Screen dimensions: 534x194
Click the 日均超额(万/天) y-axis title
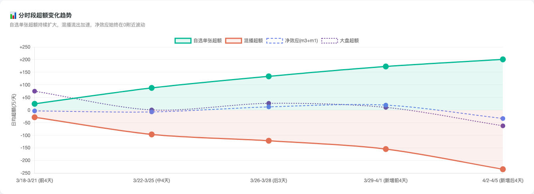pos(14,110)
